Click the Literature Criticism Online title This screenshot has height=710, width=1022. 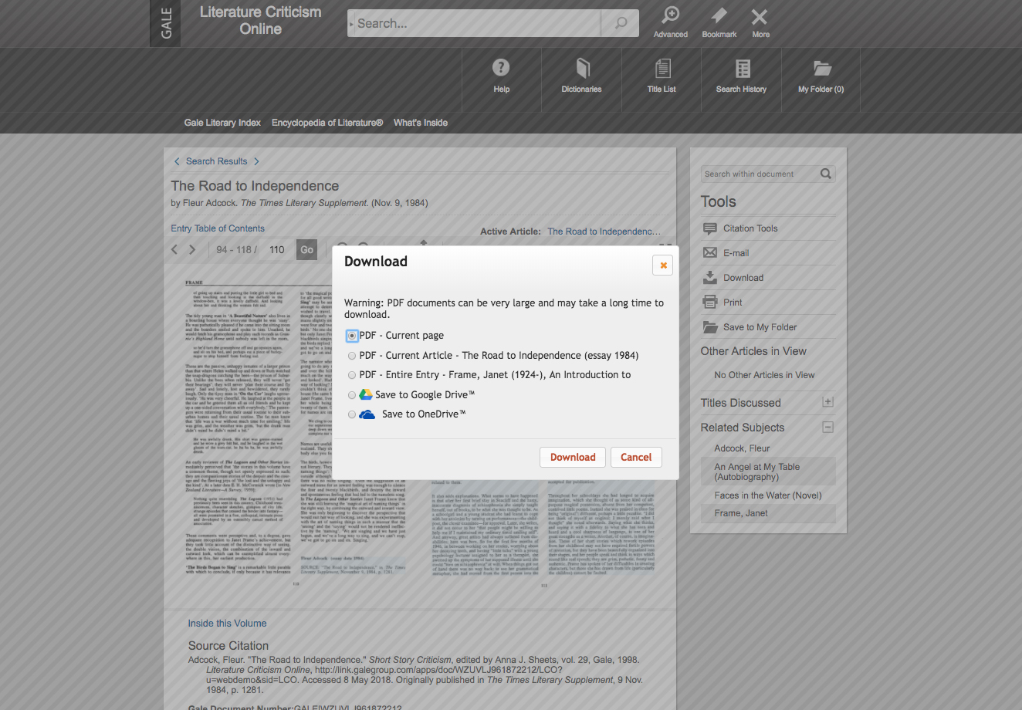click(260, 21)
